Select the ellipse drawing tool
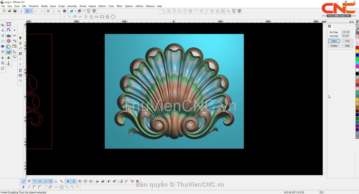 (x=97, y=17)
